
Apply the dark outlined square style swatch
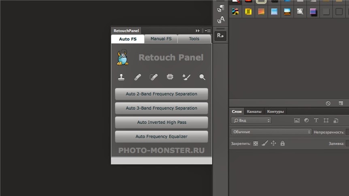(x=339, y=12)
